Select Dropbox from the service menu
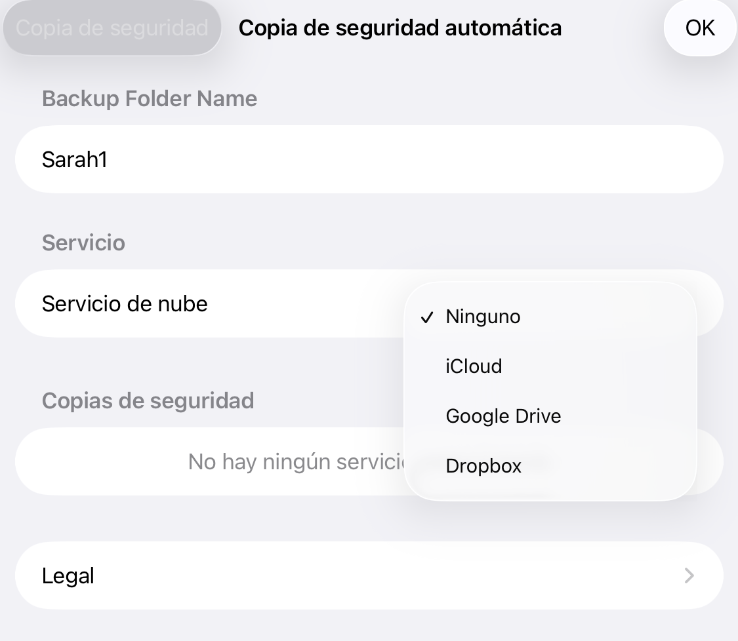This screenshot has height=641, width=738. click(x=483, y=466)
